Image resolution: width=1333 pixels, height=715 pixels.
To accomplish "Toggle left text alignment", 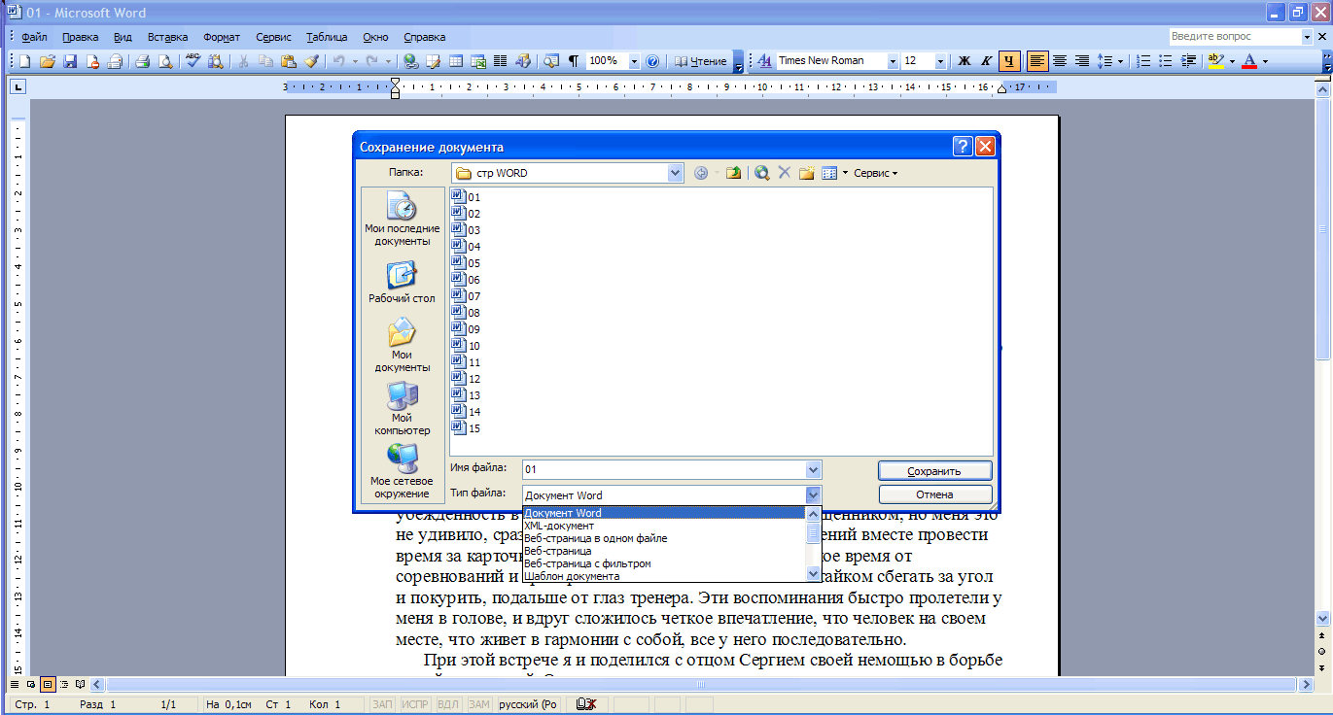I will (1037, 61).
